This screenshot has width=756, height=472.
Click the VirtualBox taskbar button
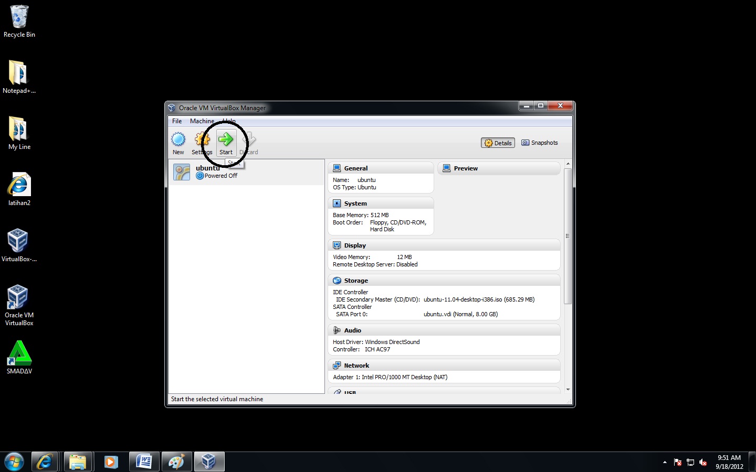(209, 462)
